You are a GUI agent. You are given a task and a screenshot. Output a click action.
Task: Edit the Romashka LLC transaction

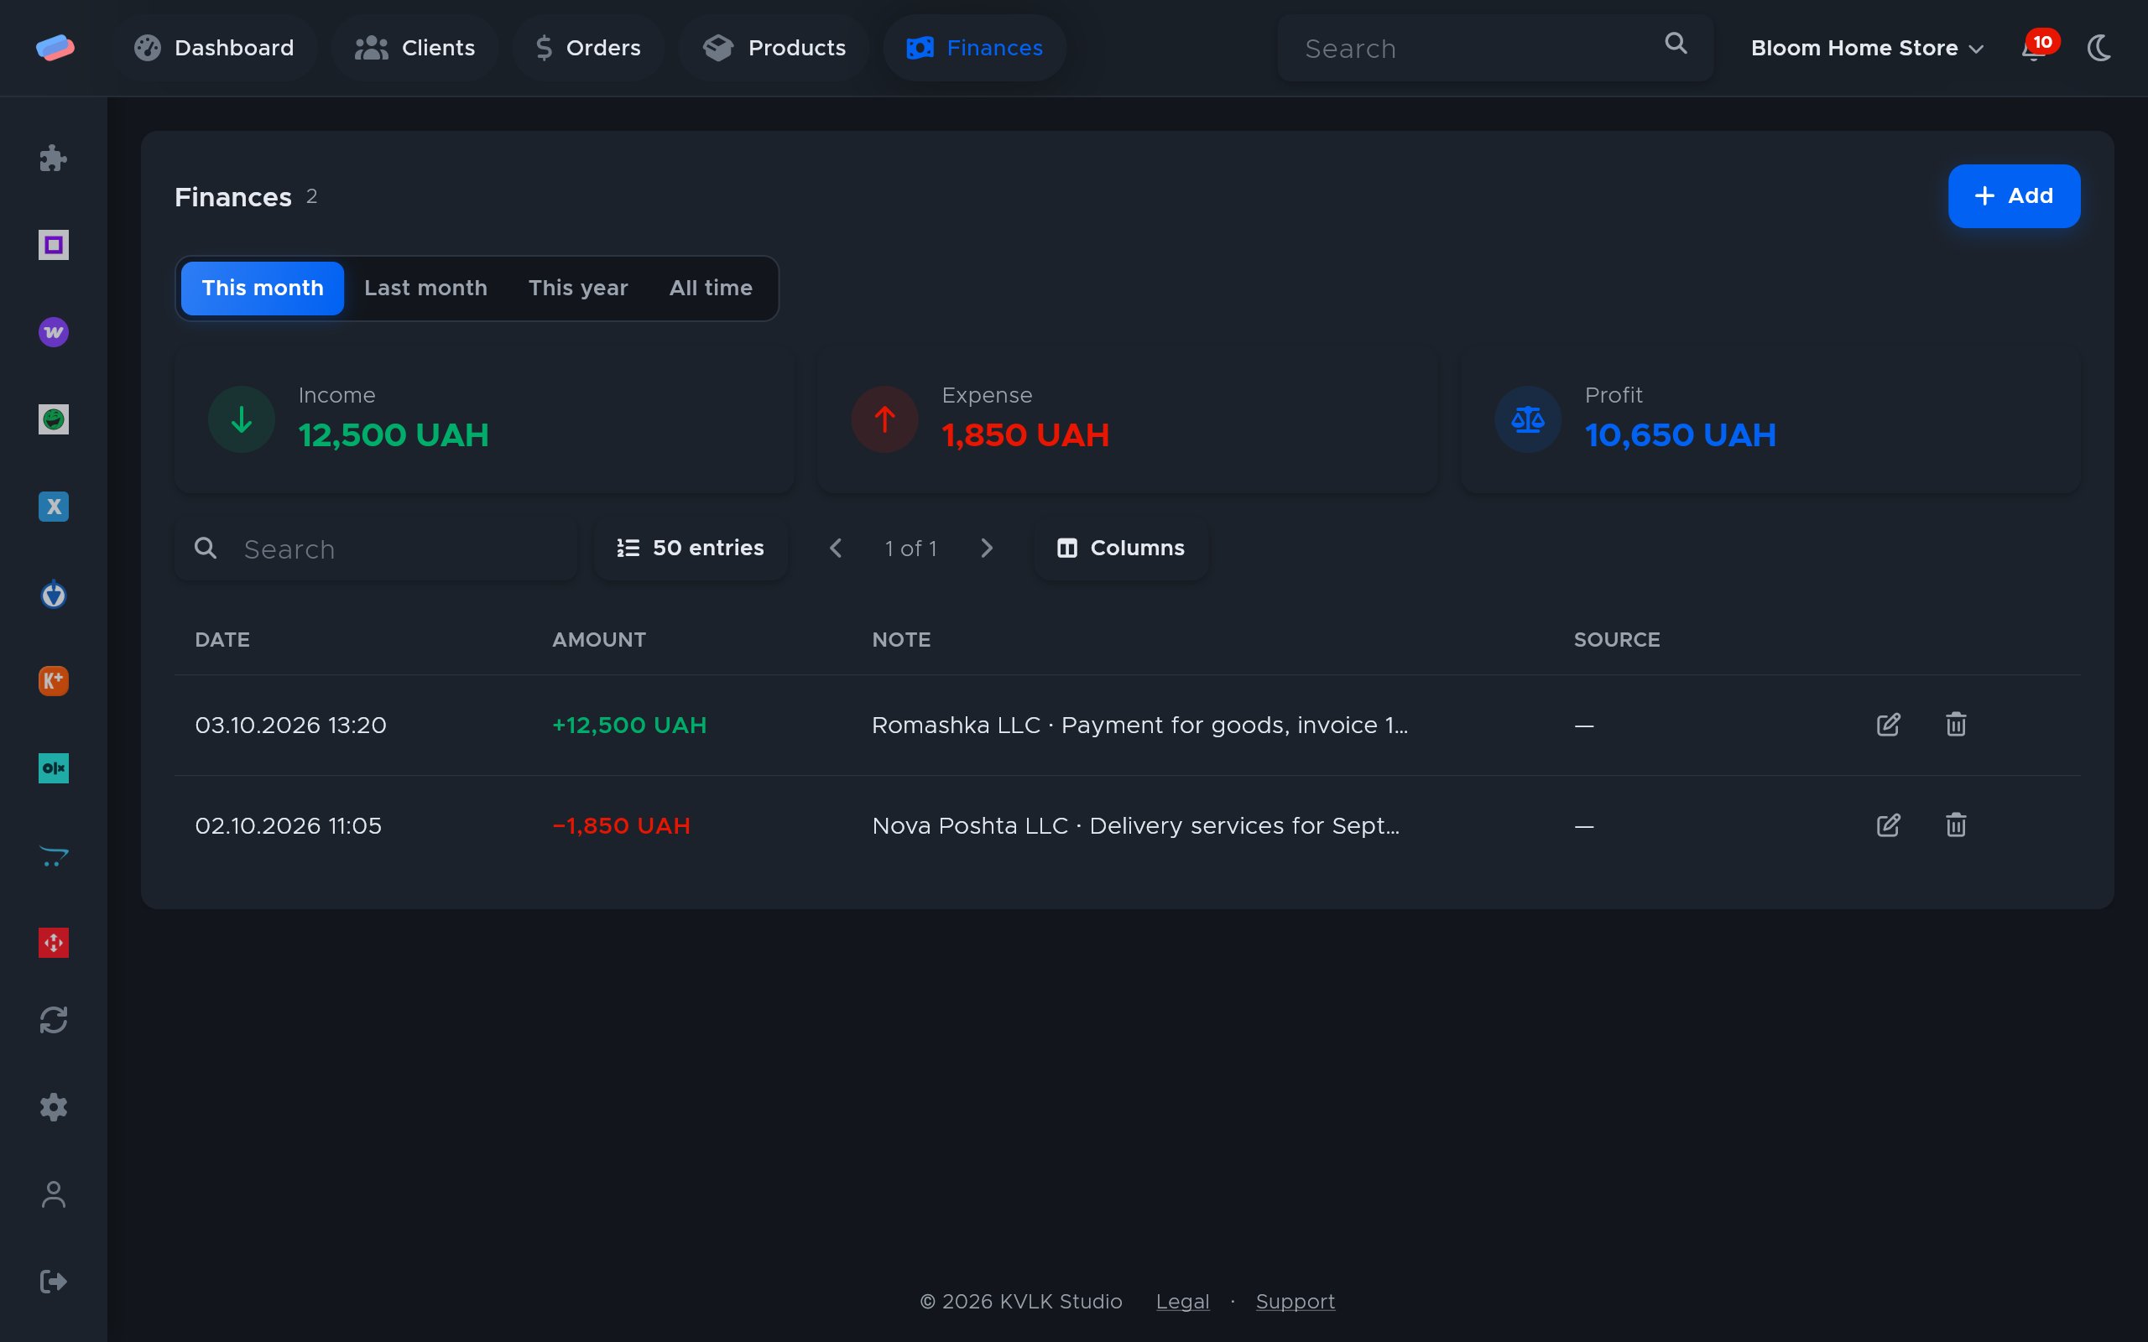coord(1889,726)
